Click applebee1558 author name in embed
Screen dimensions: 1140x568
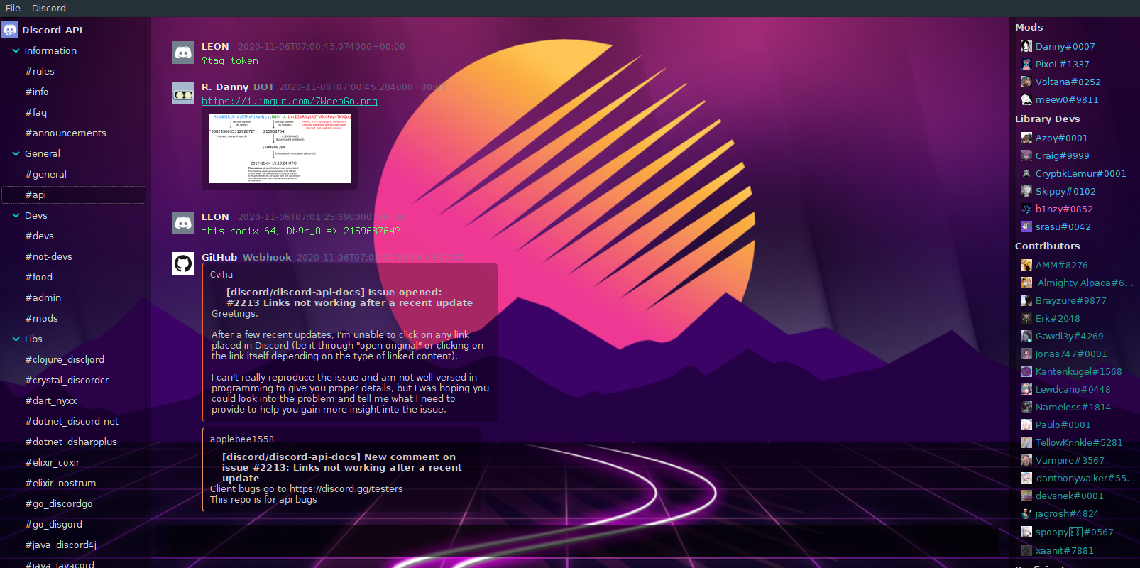pos(242,439)
